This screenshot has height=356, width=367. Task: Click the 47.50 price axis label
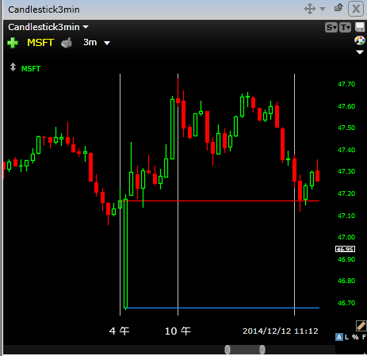[x=346, y=128]
